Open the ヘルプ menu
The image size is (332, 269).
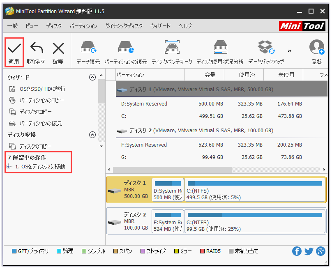[x=185, y=26]
